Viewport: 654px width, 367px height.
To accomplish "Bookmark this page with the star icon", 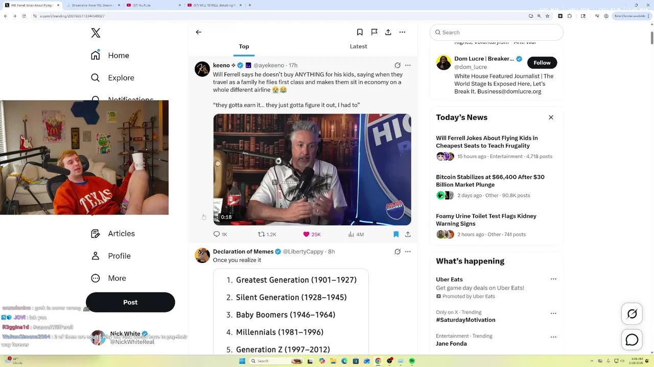I will pyautogui.click(x=547, y=16).
